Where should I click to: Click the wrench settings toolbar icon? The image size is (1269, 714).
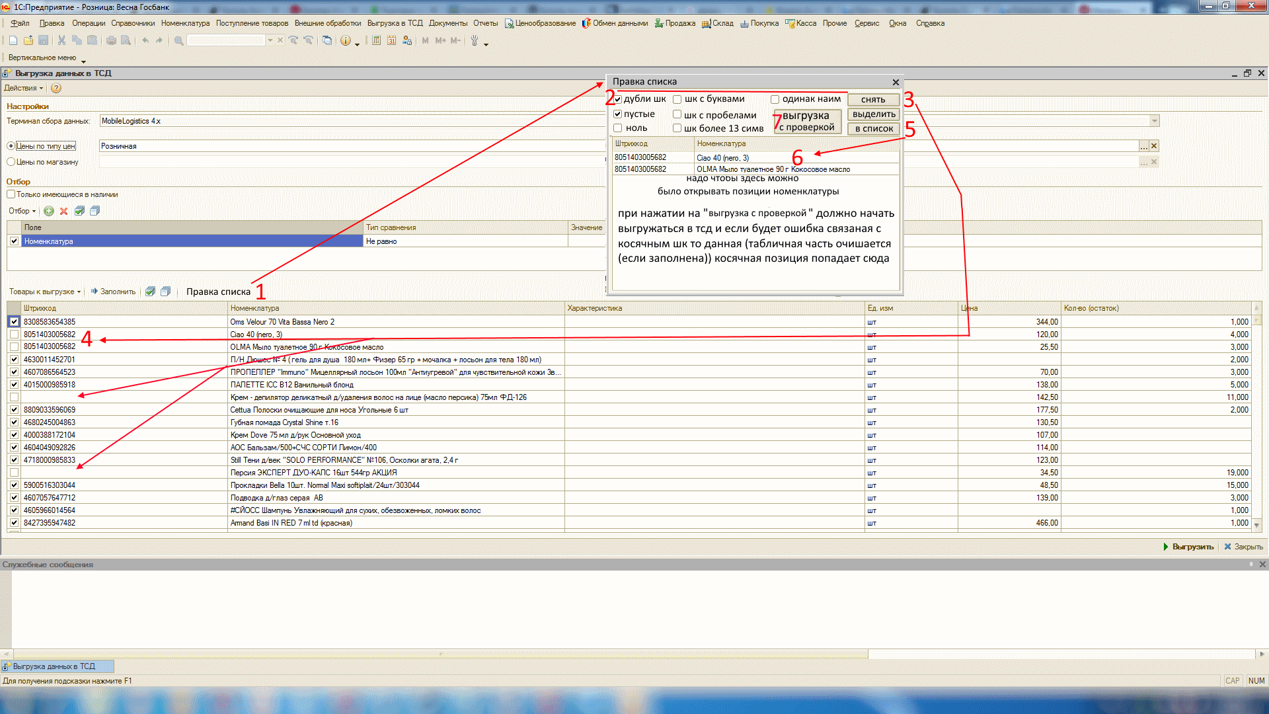coord(474,41)
